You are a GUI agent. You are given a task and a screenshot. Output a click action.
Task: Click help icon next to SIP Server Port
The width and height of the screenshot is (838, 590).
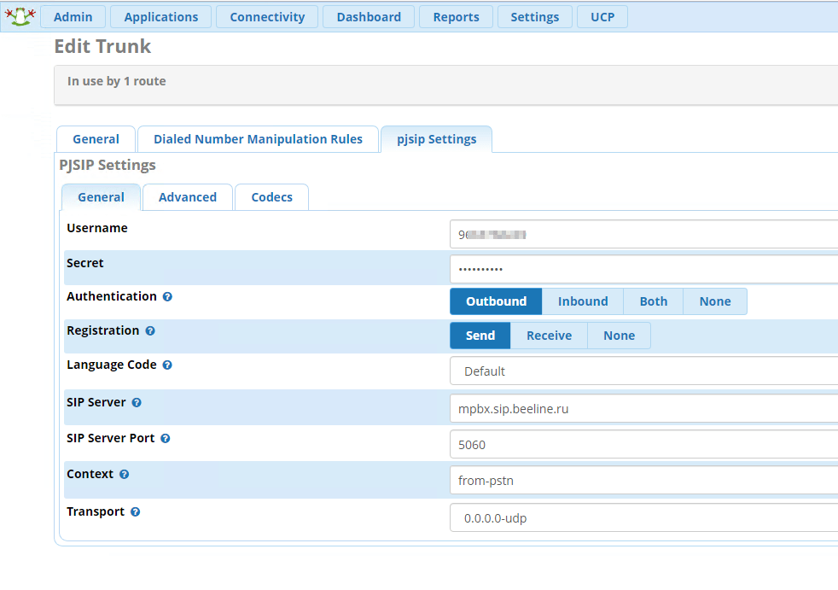tap(166, 439)
